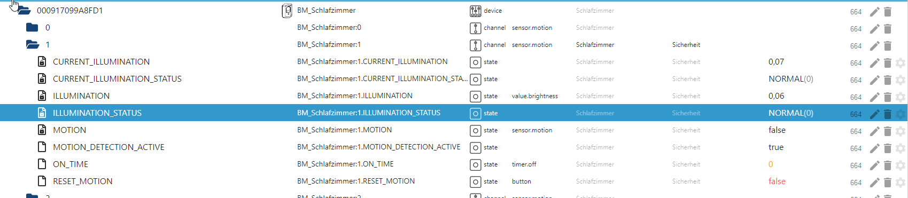Toggle the red RESET_MOTION false value
Image resolution: width=908 pixels, height=198 pixels.
[x=777, y=181]
